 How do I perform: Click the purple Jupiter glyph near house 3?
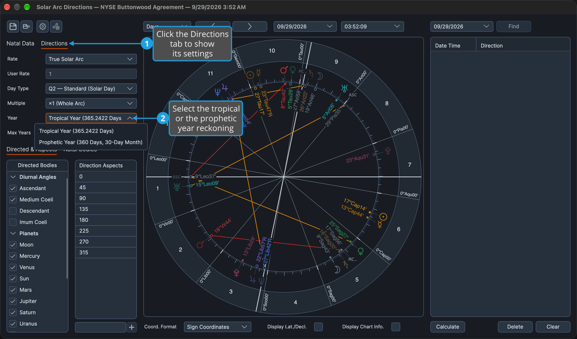point(253,280)
